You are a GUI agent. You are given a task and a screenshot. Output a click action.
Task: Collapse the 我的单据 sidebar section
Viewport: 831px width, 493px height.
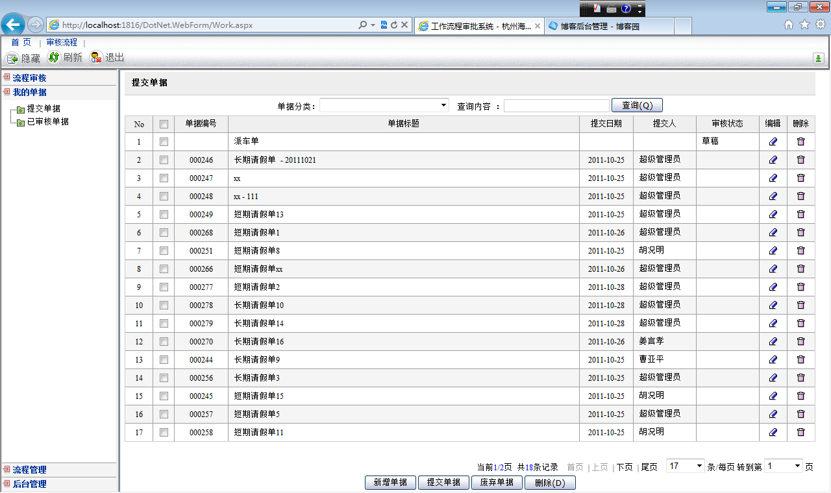(x=29, y=92)
